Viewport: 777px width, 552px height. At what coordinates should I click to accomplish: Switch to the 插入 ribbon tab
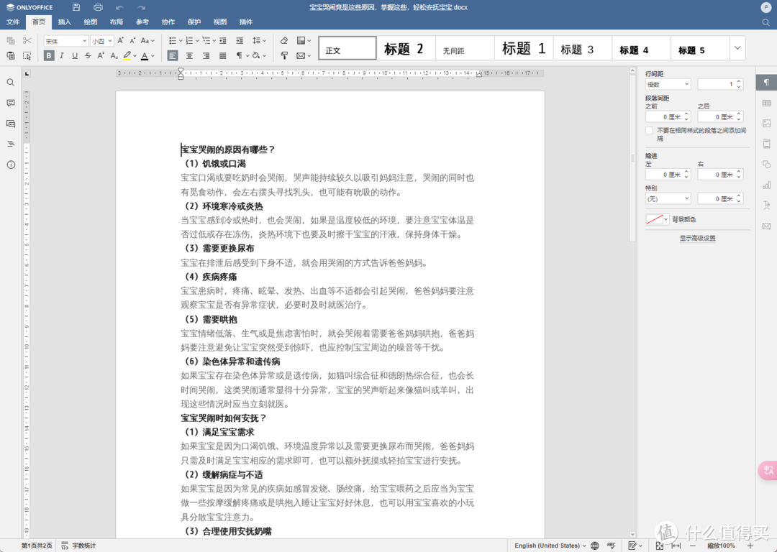64,22
